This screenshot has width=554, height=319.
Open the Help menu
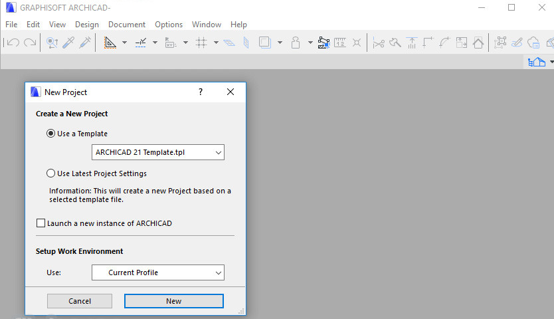pyautogui.click(x=238, y=25)
